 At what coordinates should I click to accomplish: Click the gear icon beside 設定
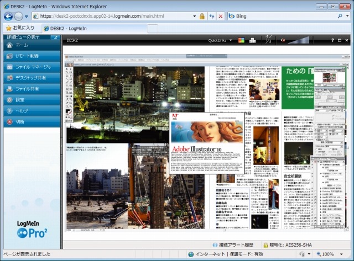(x=9, y=100)
